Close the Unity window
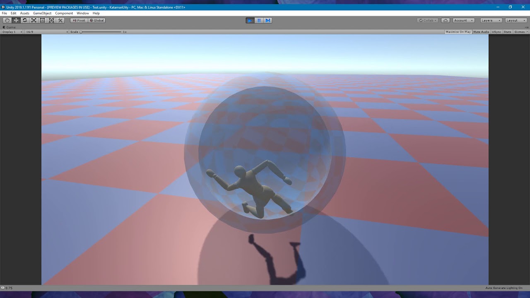The image size is (530, 298). coord(523,7)
